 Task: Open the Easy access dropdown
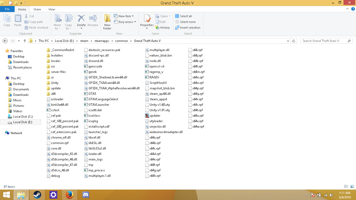tap(125, 22)
